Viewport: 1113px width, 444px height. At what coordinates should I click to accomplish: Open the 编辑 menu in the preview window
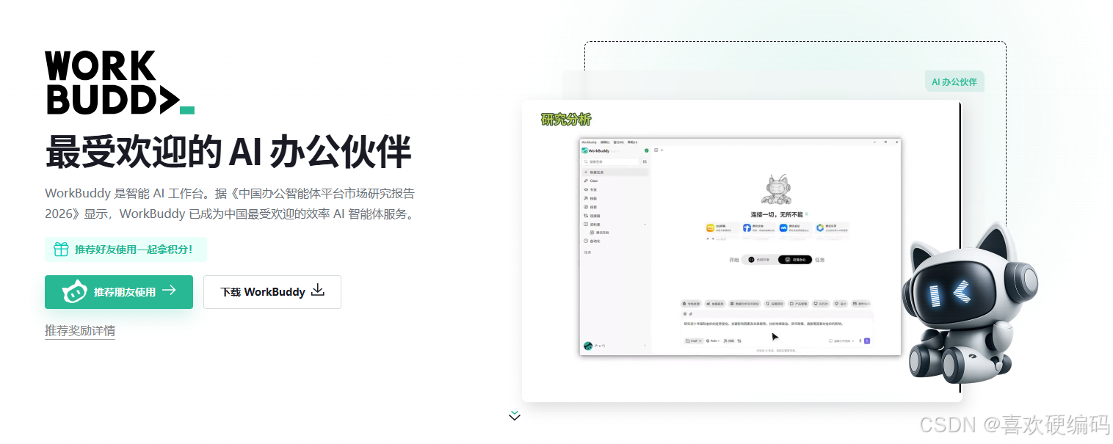(x=605, y=142)
